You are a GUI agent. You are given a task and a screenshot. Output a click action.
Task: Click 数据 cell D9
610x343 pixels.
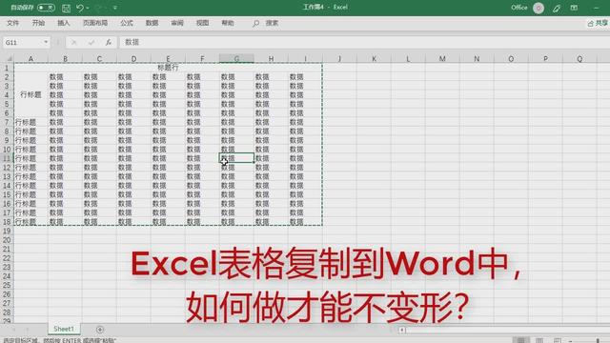click(133, 140)
